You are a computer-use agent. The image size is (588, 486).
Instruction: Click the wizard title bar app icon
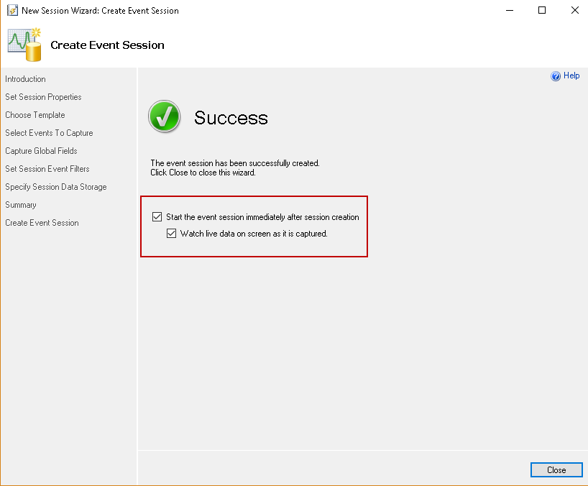pyautogui.click(x=12, y=11)
